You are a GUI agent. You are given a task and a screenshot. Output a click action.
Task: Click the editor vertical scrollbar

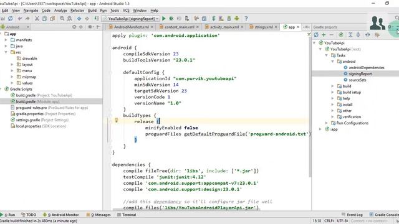click(x=310, y=106)
